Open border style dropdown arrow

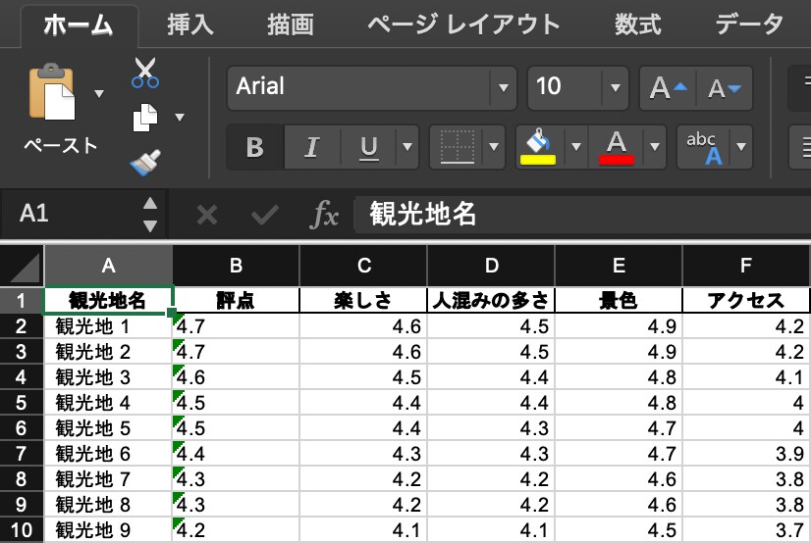coord(494,147)
